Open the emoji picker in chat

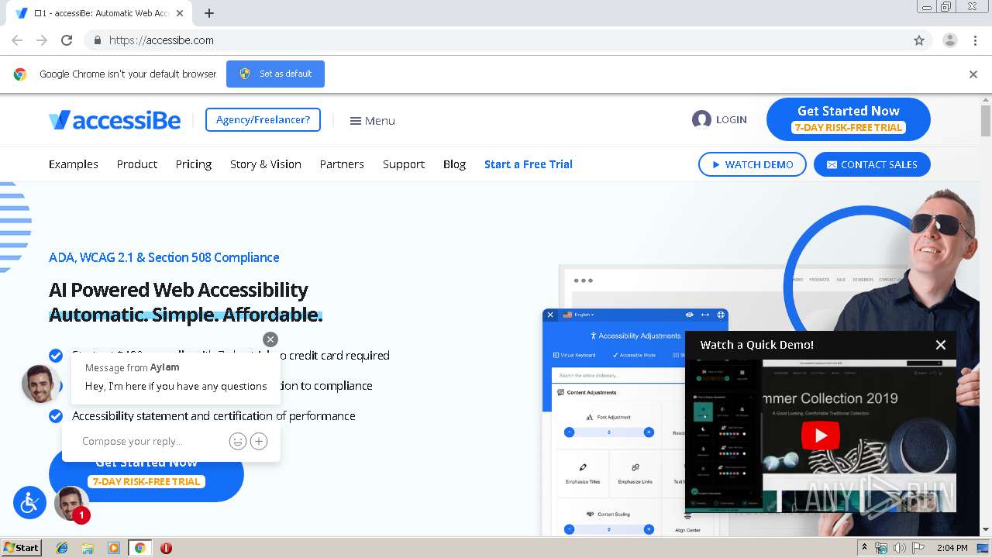coord(238,441)
